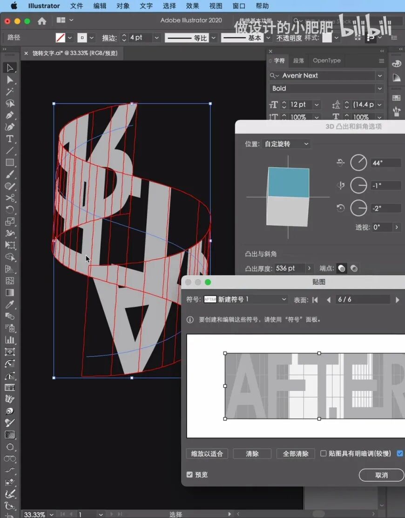405x518 pixels.
Task: Click the 取消 button
Action: pyautogui.click(x=381, y=475)
